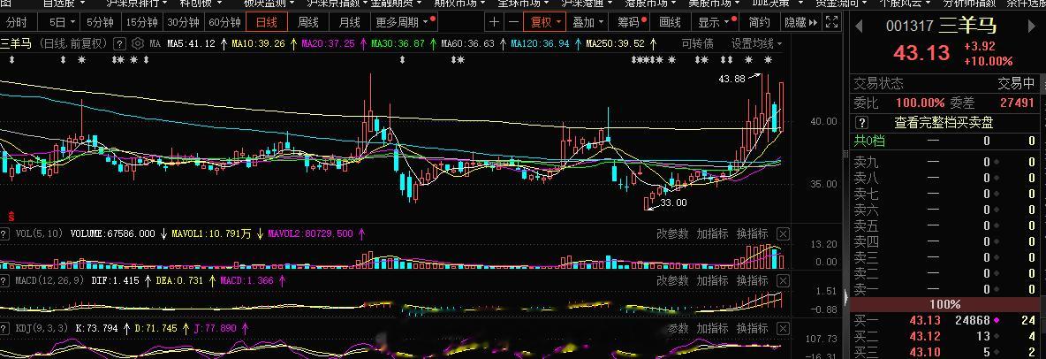1046x359 pixels.
Task: Switch to 15分钟 period tab
Action: click(x=141, y=22)
